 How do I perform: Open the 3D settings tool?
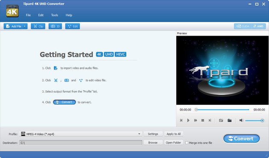click(55, 26)
